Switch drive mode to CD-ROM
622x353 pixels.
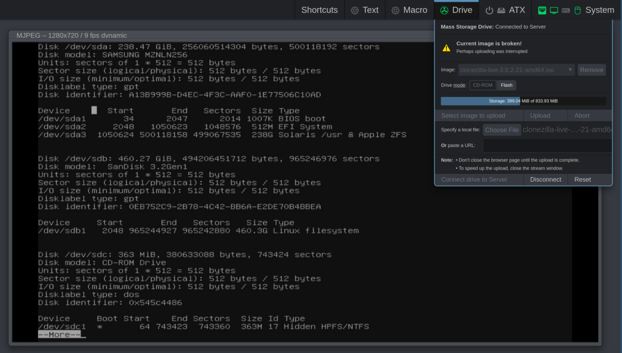[482, 85]
